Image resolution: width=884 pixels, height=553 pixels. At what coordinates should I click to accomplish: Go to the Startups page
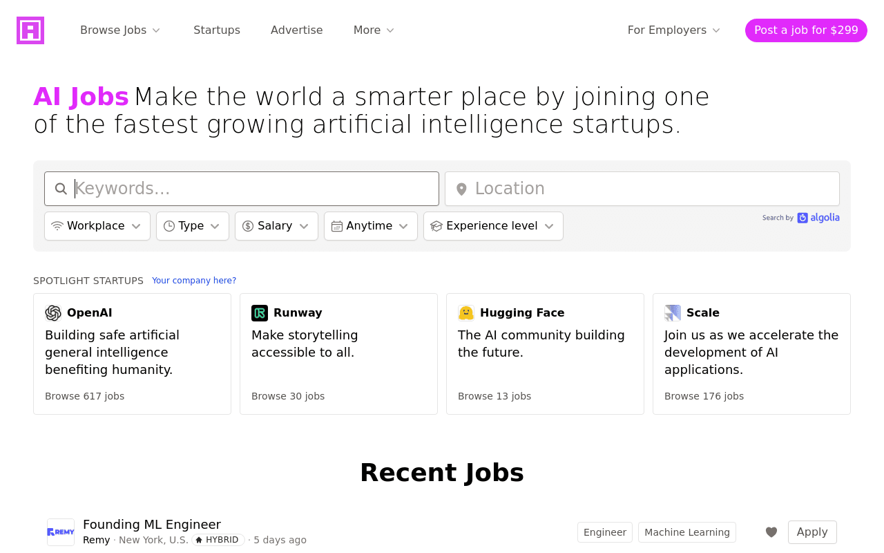[x=217, y=30]
